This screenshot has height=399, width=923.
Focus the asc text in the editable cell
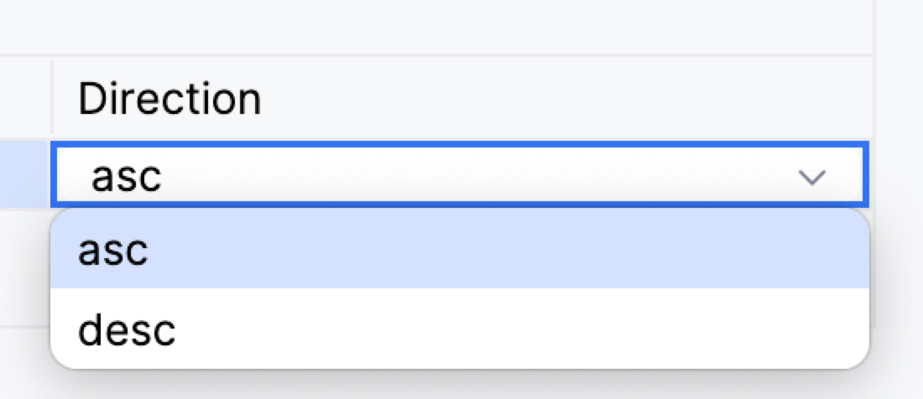pos(126,177)
